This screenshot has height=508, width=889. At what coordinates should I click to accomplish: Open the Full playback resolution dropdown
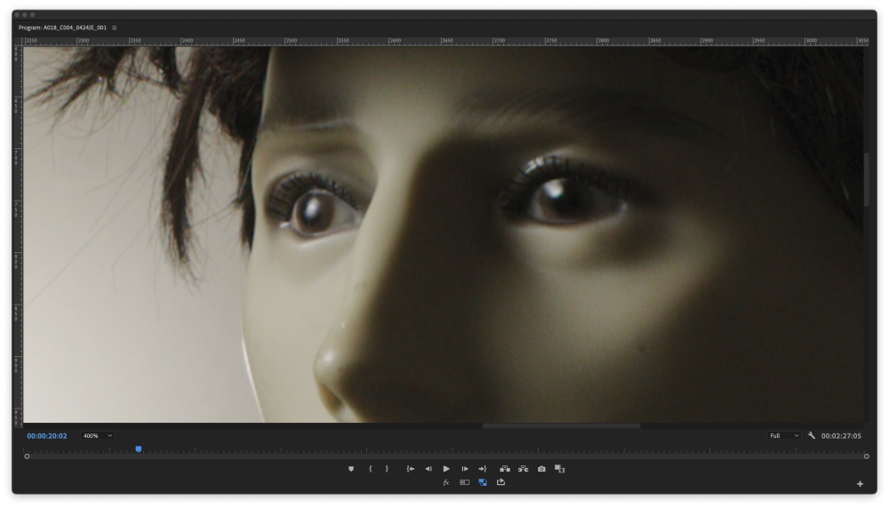click(784, 436)
